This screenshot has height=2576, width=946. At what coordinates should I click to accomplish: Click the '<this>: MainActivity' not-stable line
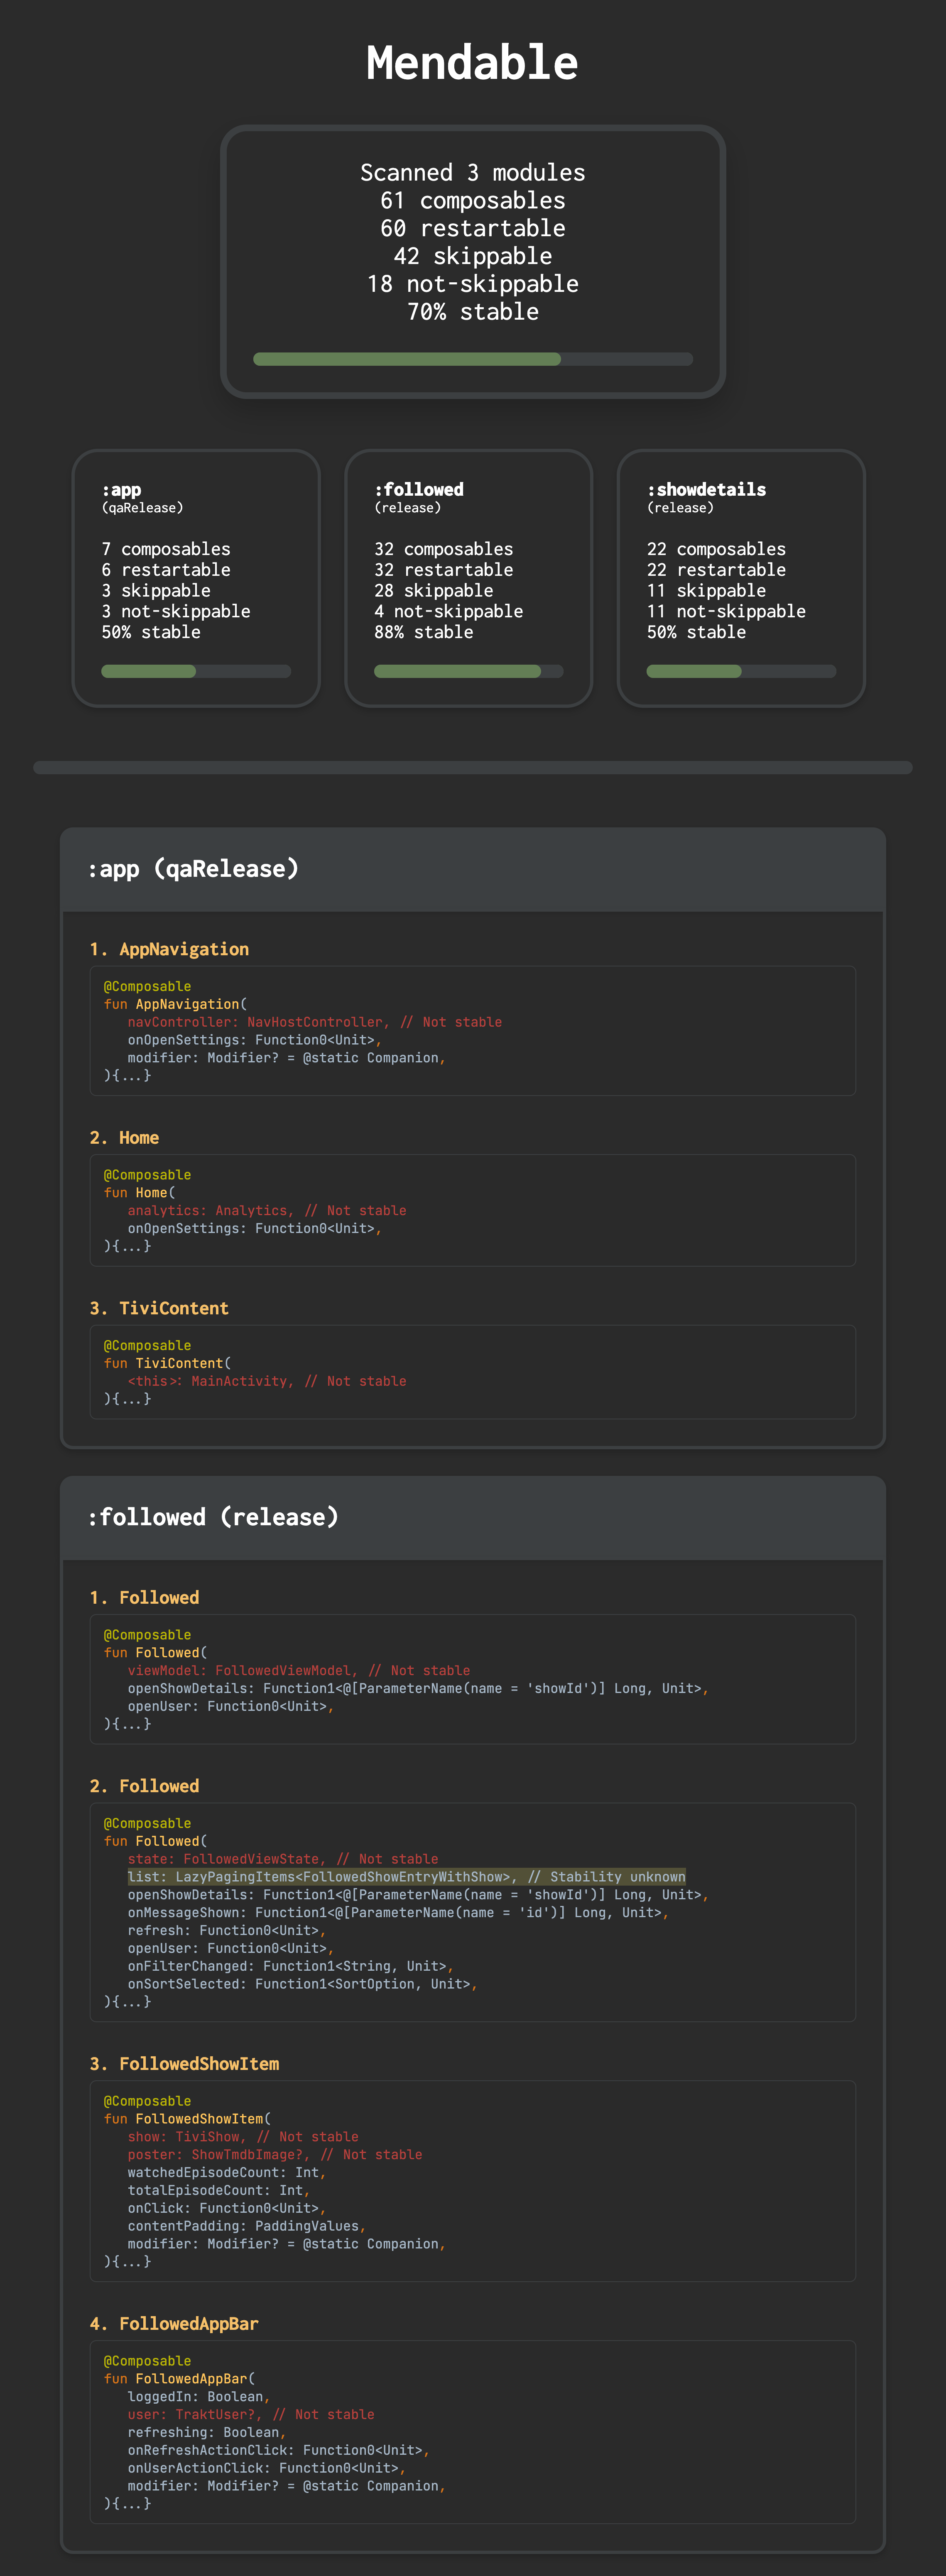coord(267,1381)
